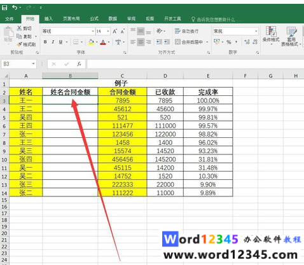Image resolution: width=304 pixels, height=265 pixels.
Task: Open font size dropdown showing 14
Action: point(108,31)
